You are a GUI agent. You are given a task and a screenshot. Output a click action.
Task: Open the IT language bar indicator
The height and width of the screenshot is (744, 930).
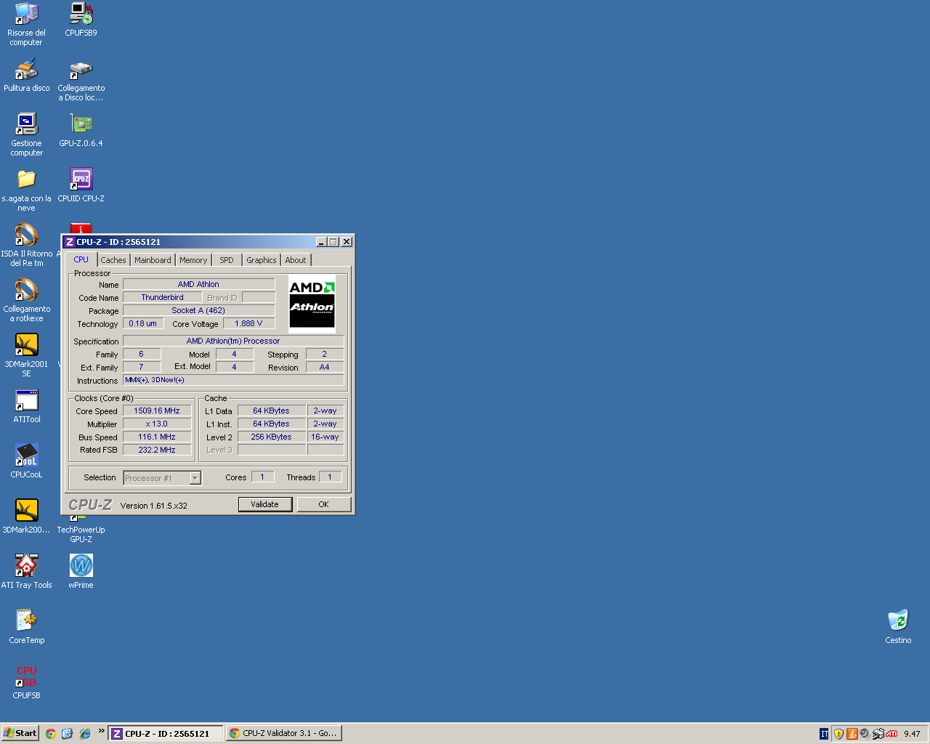point(824,734)
